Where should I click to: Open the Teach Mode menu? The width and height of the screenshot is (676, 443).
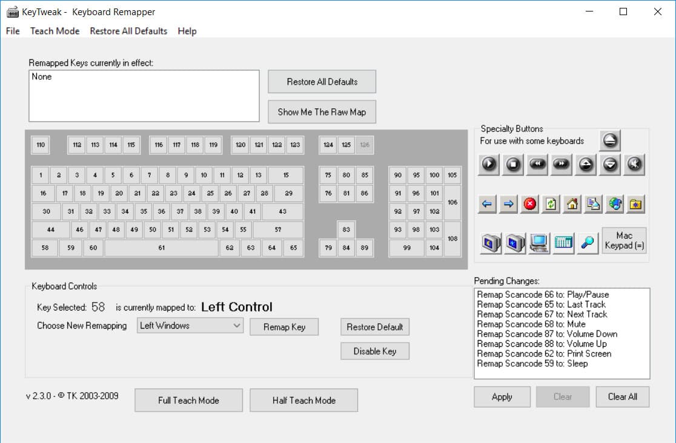(55, 31)
